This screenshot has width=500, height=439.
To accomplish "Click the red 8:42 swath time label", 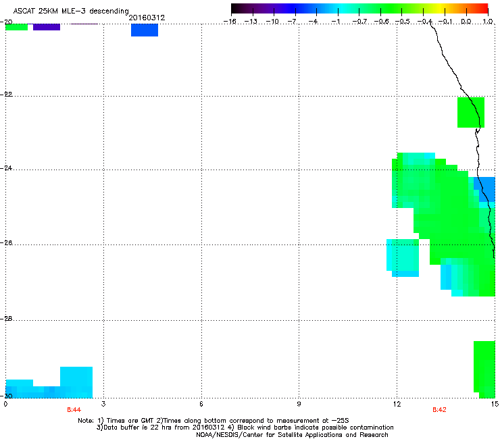I will pos(439,410).
